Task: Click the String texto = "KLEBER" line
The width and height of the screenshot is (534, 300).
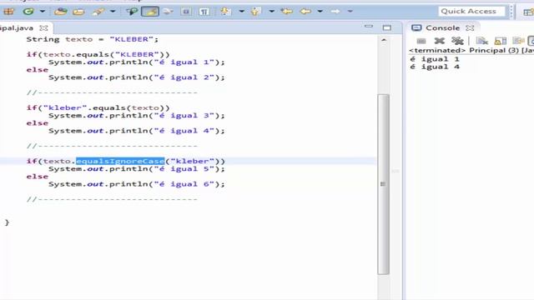Action: 93,39
